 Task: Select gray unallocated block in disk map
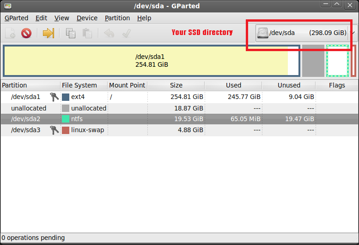[x=313, y=61]
